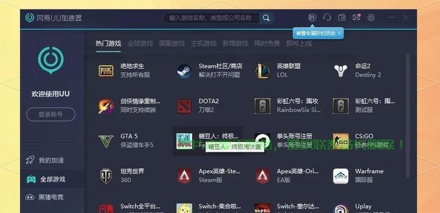Image resolution: width=440 pixels, height=213 pixels.
Task: Click the game list vertical scrollbar
Action: click(408, 115)
